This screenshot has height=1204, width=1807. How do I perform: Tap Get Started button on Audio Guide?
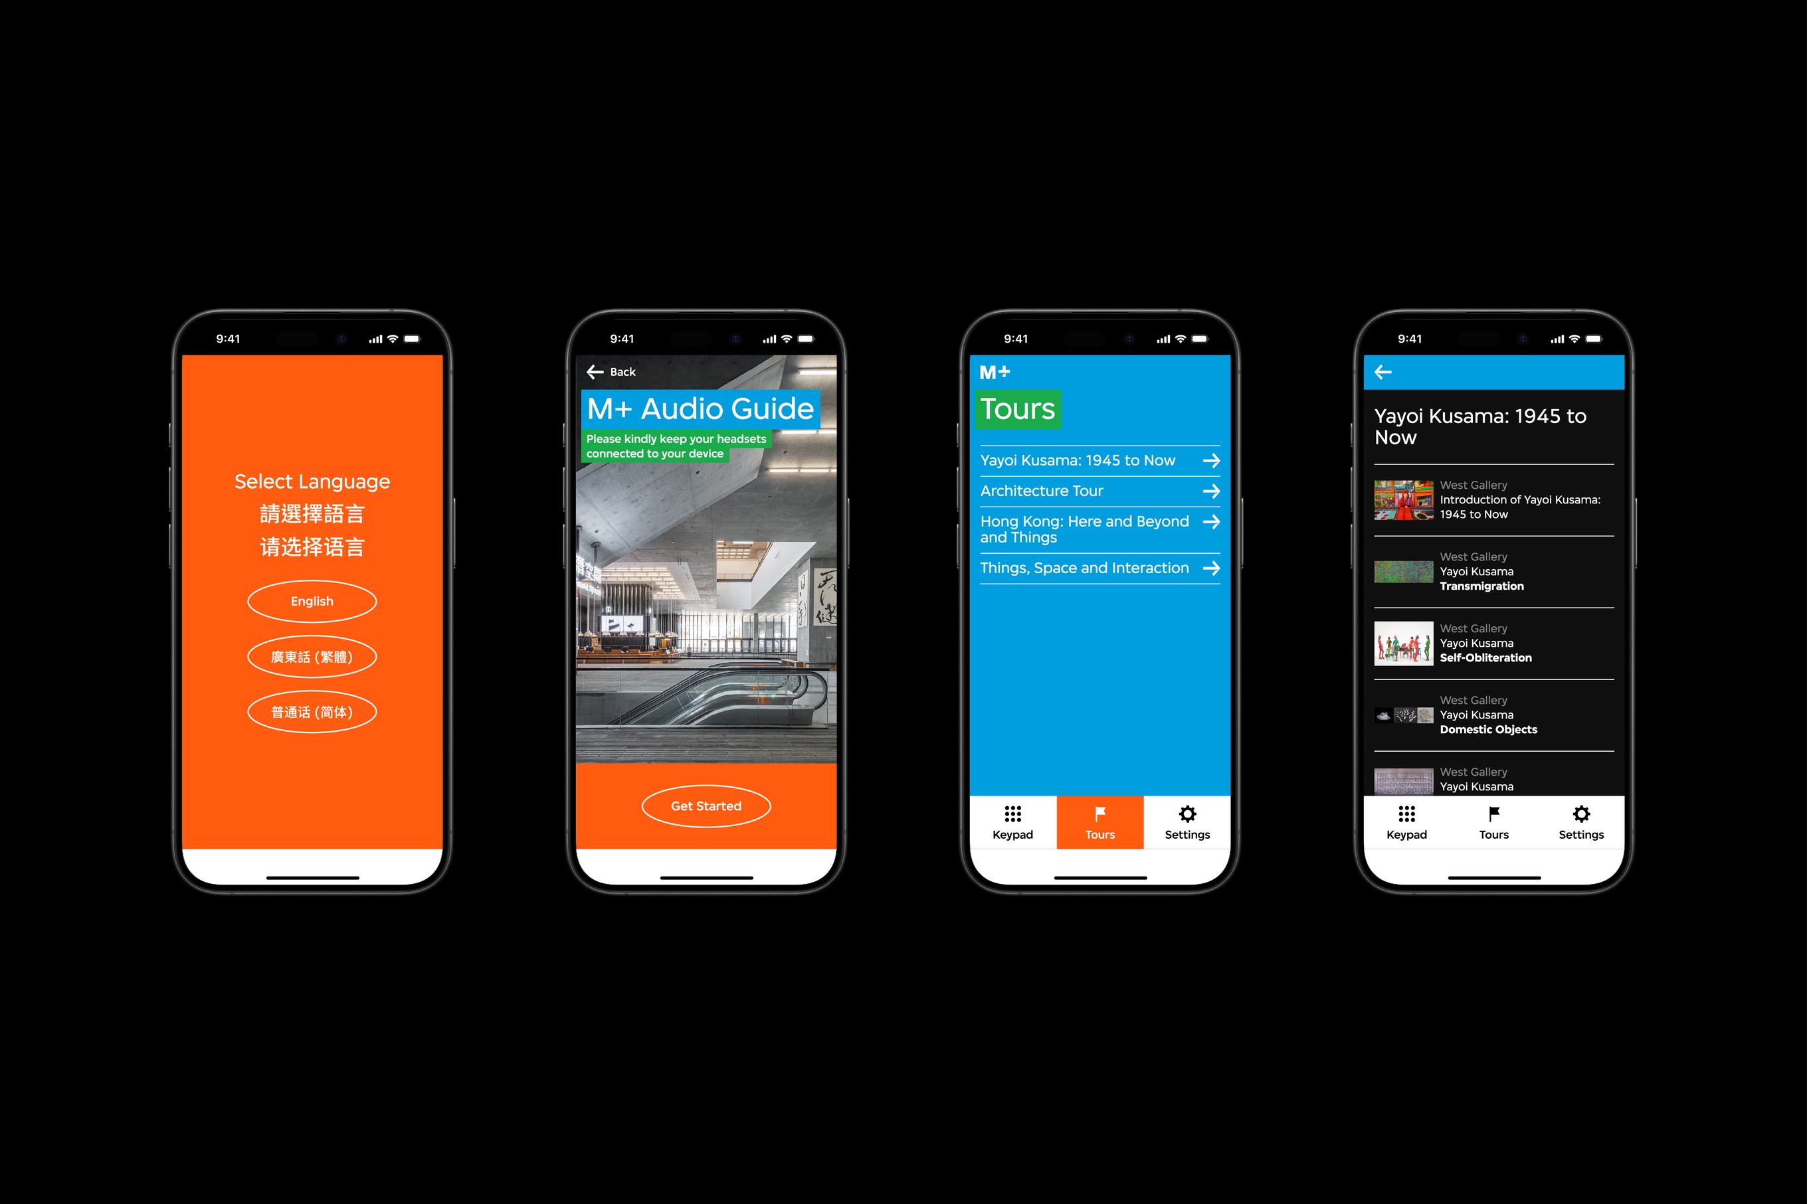click(706, 805)
